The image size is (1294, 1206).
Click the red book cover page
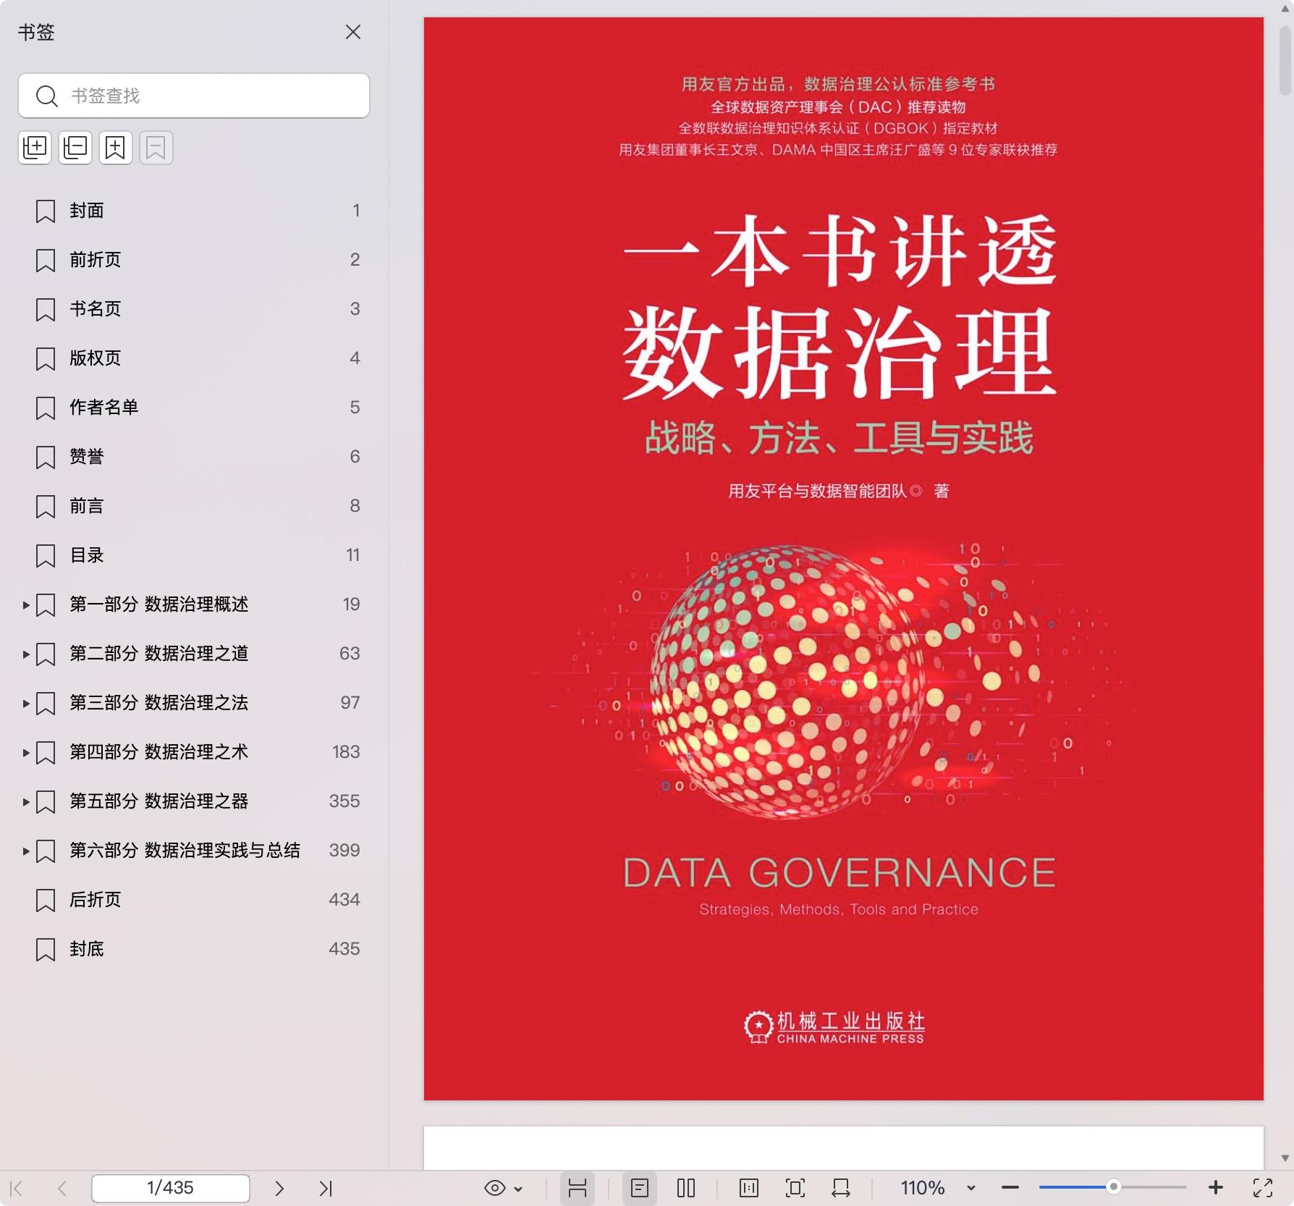point(844,559)
